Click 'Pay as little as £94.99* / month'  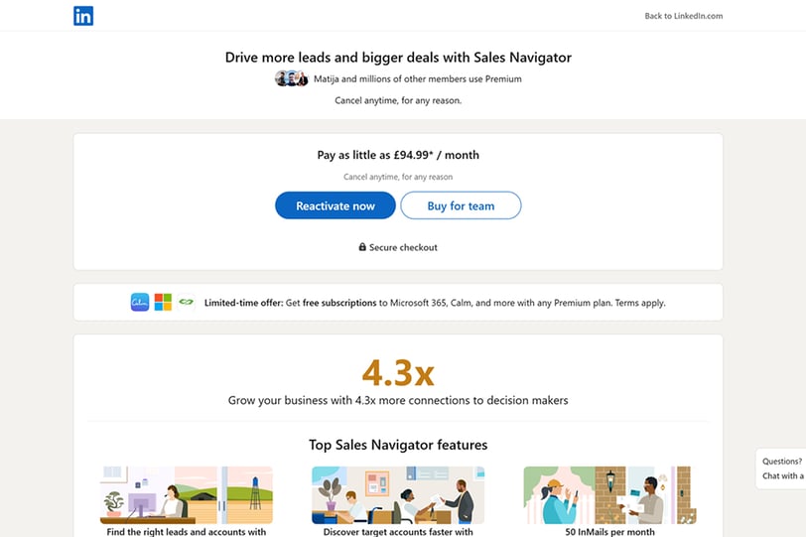(x=398, y=155)
